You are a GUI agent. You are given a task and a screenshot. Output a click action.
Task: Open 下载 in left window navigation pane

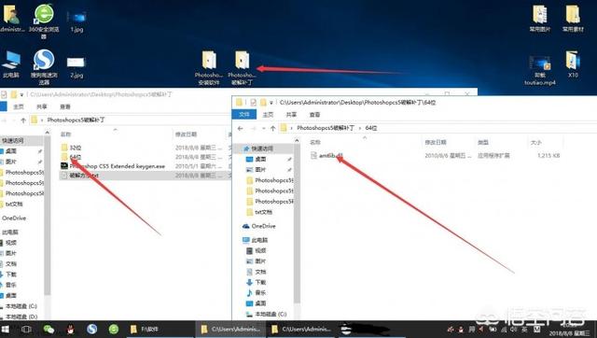[x=8, y=275]
